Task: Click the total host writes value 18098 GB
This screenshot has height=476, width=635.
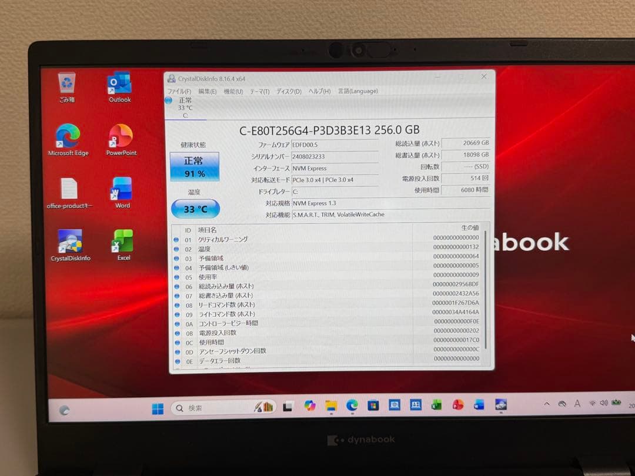Action: [466, 155]
